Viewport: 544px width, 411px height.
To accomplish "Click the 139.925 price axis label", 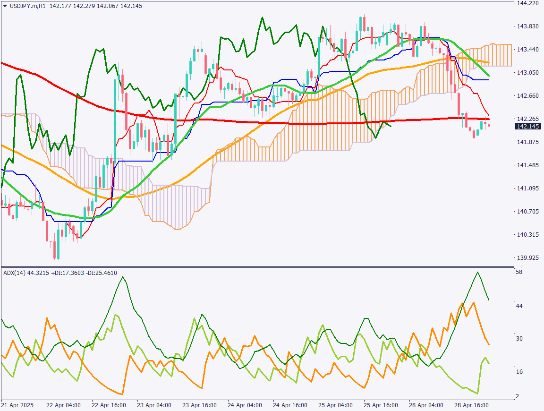I will tap(528, 258).
